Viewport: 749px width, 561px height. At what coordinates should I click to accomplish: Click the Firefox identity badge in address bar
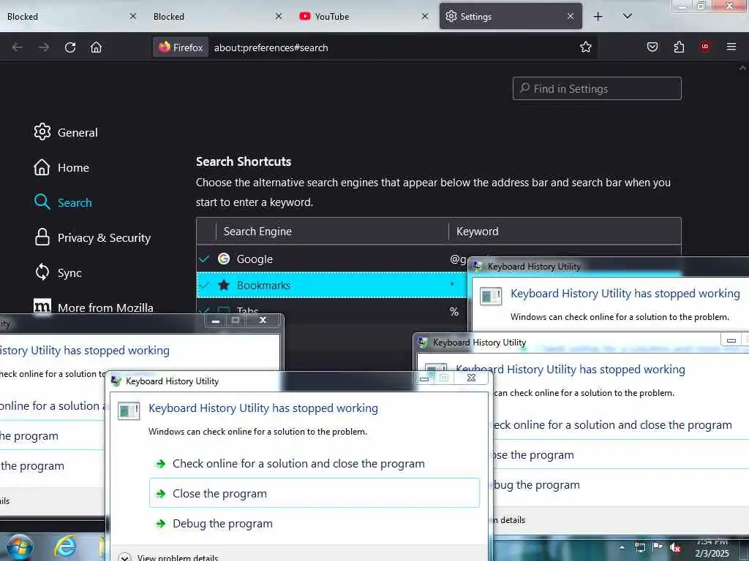coord(181,47)
